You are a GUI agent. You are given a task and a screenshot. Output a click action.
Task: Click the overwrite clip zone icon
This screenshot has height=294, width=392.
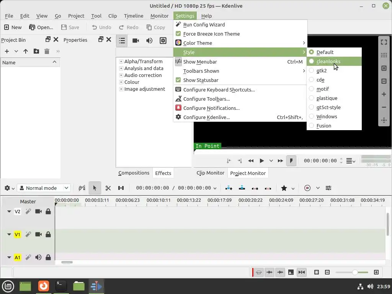click(x=242, y=188)
